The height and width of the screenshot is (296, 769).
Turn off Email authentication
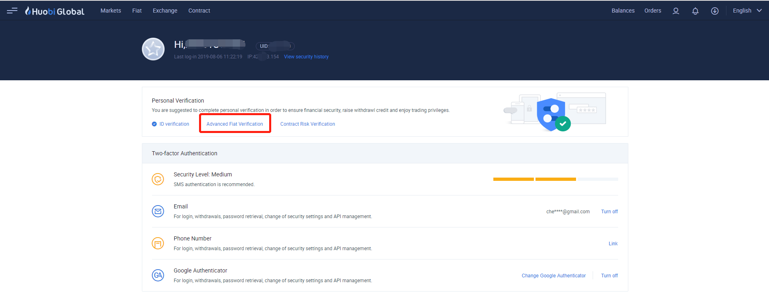(x=609, y=212)
